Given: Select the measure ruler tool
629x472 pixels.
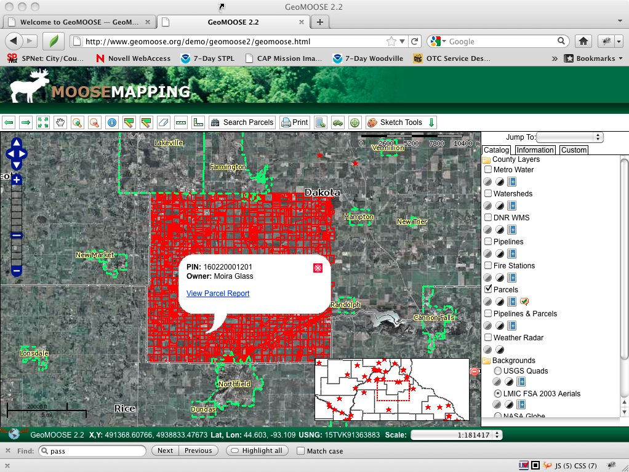Looking at the screenshot, I should point(180,122).
